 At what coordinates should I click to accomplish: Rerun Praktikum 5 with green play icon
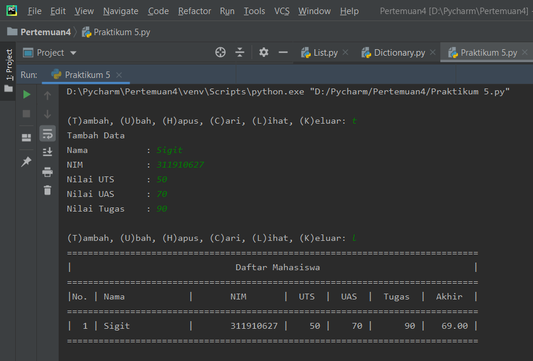26,94
